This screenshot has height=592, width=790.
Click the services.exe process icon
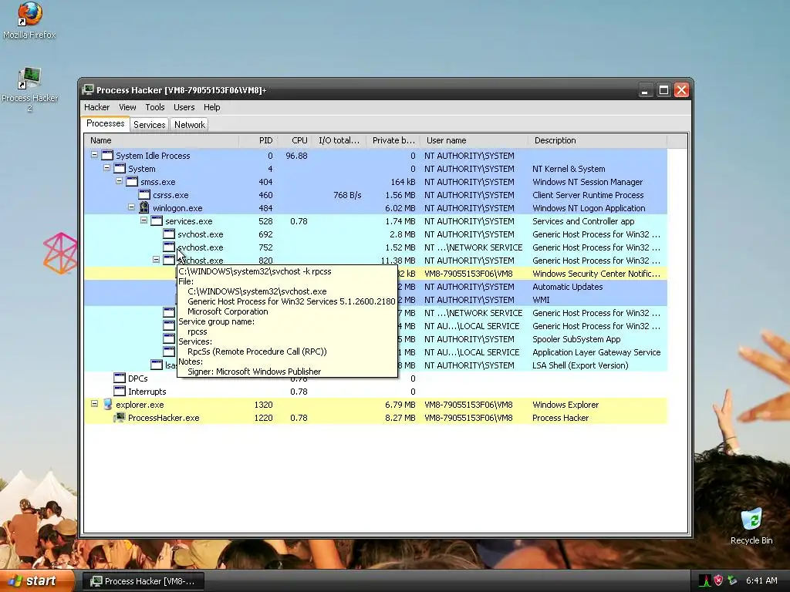157,221
